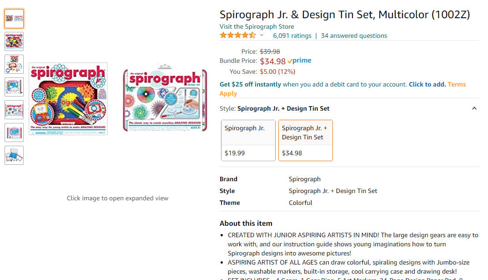Open the ratings breakdown dropdown arrow
This screenshot has width=488, height=280.
pos(262,35)
